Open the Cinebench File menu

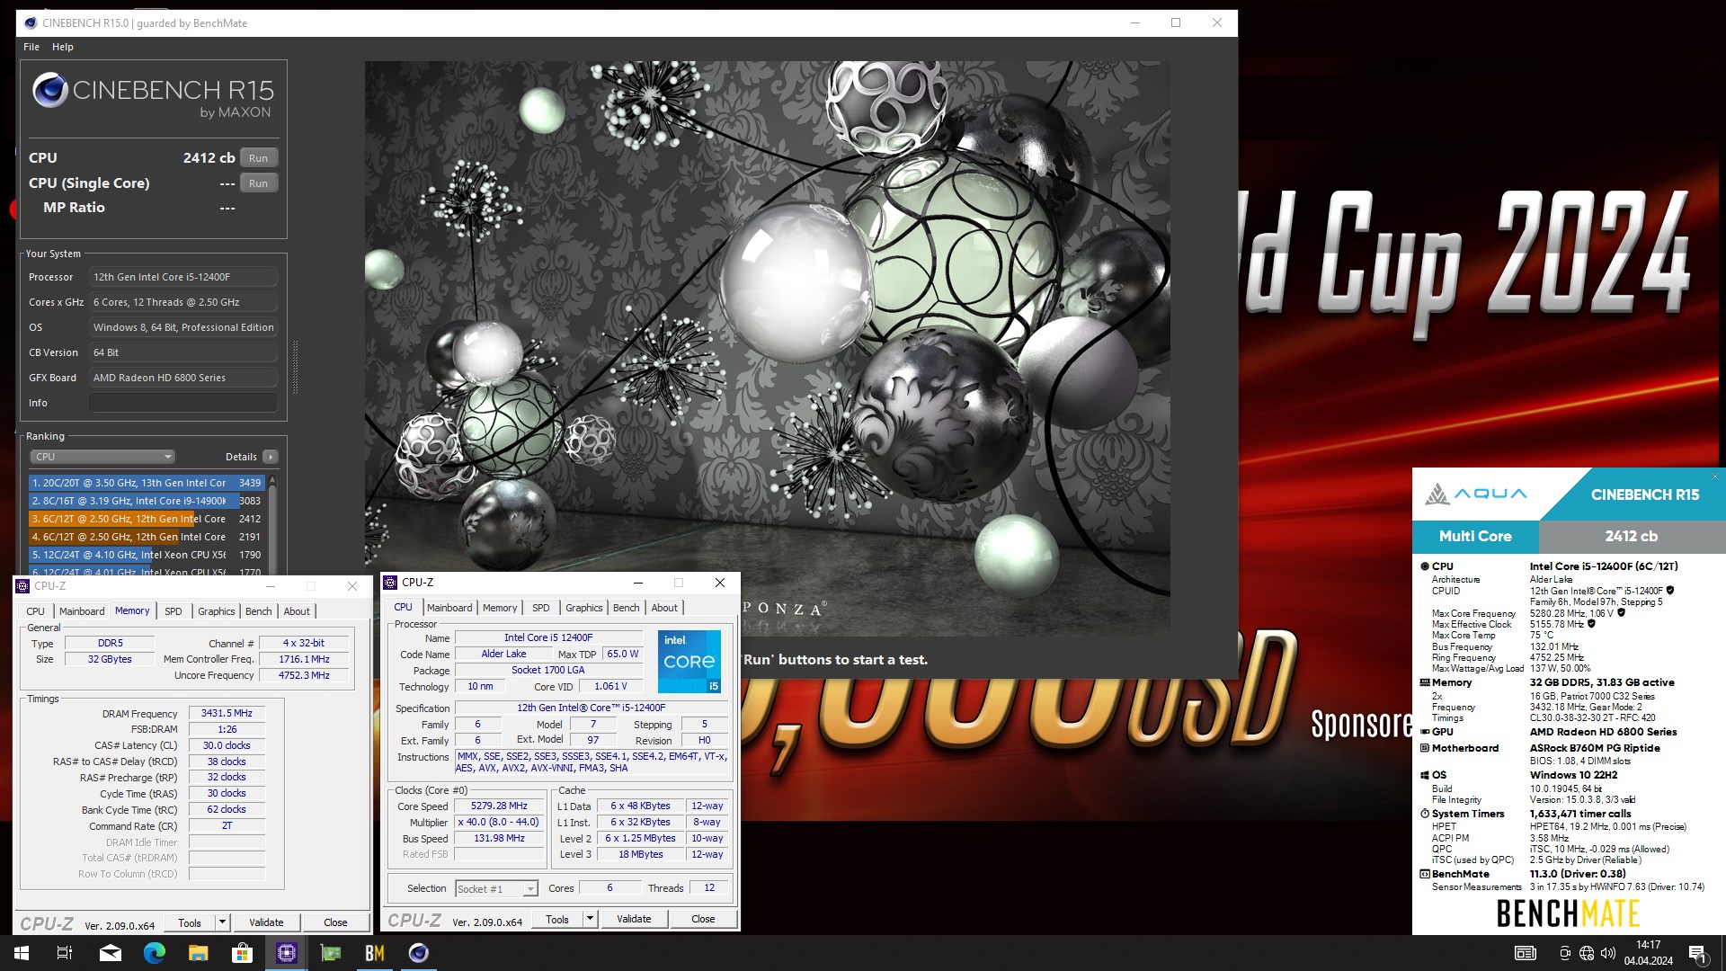31,47
